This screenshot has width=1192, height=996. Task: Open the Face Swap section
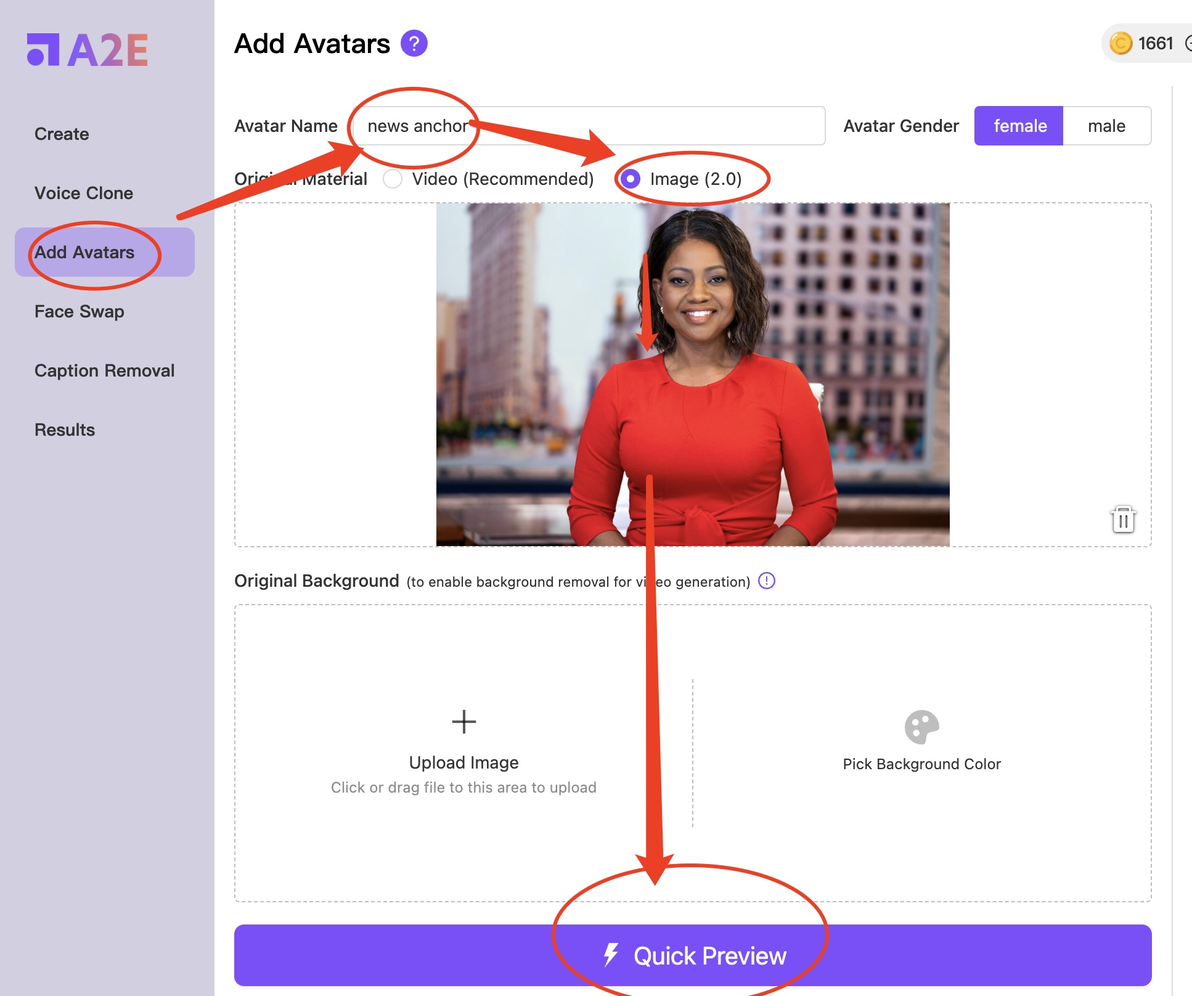79,311
